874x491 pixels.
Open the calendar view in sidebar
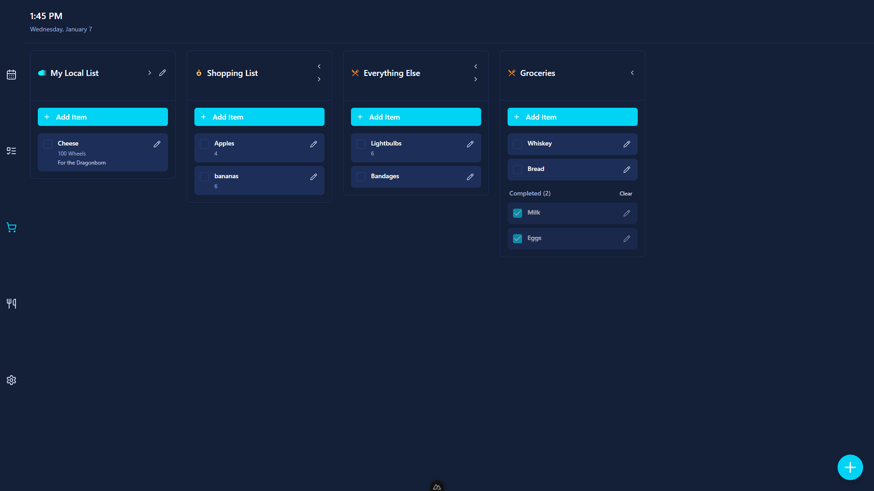[11, 75]
